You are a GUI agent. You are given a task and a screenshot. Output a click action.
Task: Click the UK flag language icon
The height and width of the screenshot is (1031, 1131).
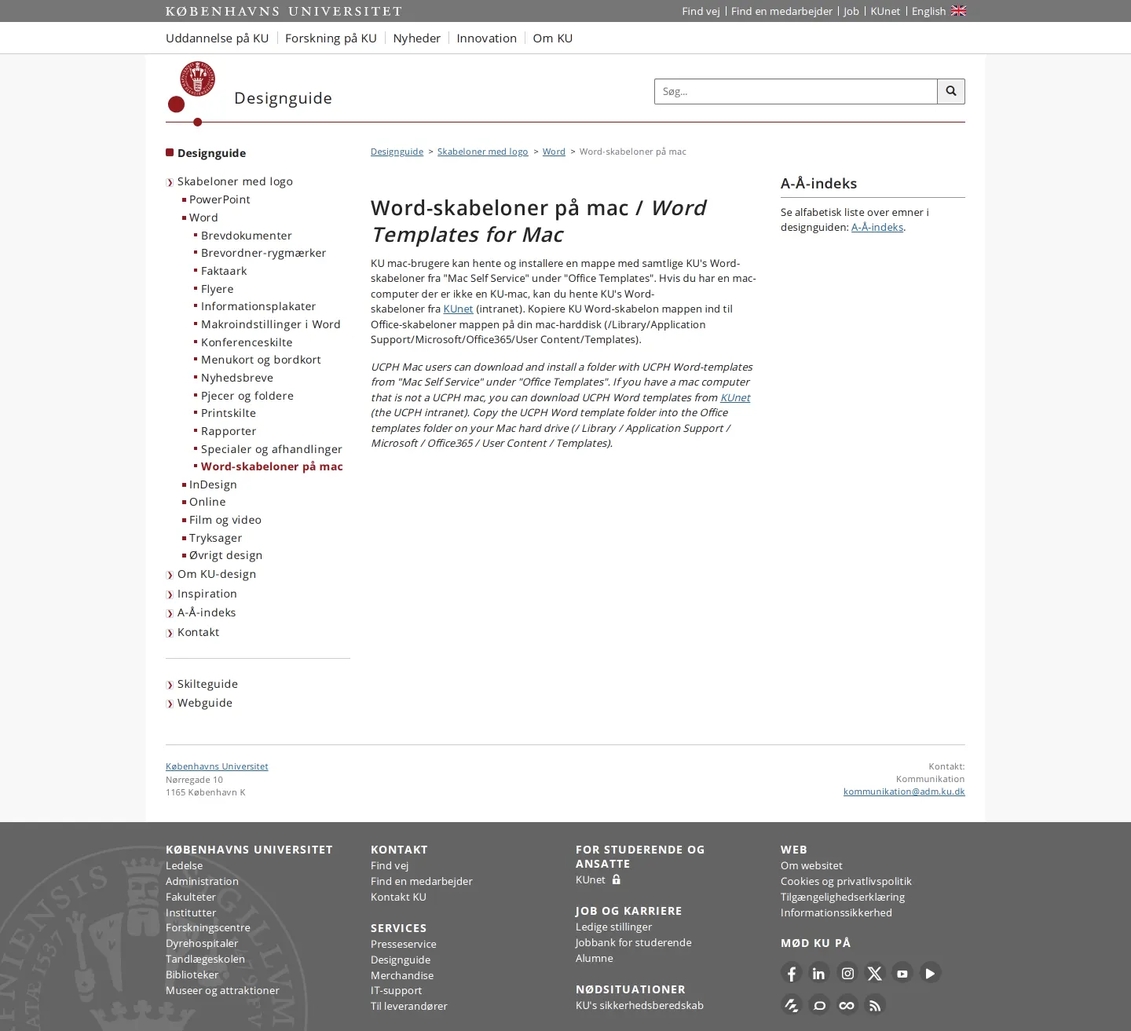(x=958, y=11)
